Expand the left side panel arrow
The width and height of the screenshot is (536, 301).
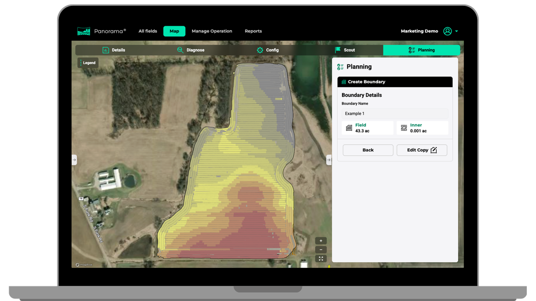74,159
